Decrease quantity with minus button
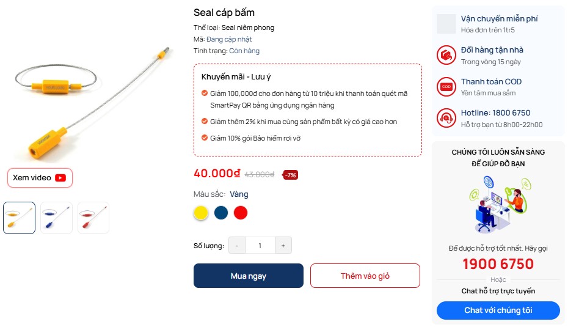This screenshot has height=327, width=568. point(237,246)
